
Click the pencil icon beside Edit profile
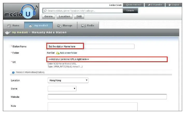coord(149,5)
